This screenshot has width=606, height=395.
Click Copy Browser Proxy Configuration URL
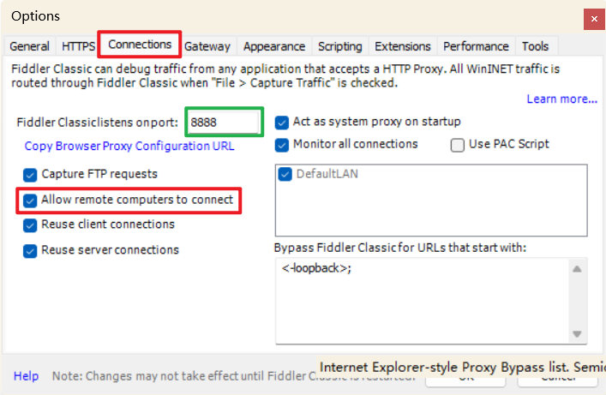[x=129, y=147]
